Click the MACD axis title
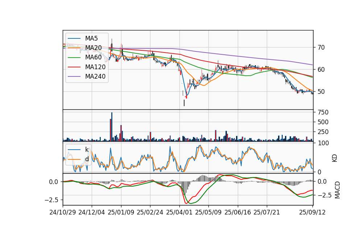The image size is (348, 250). [x=337, y=190]
